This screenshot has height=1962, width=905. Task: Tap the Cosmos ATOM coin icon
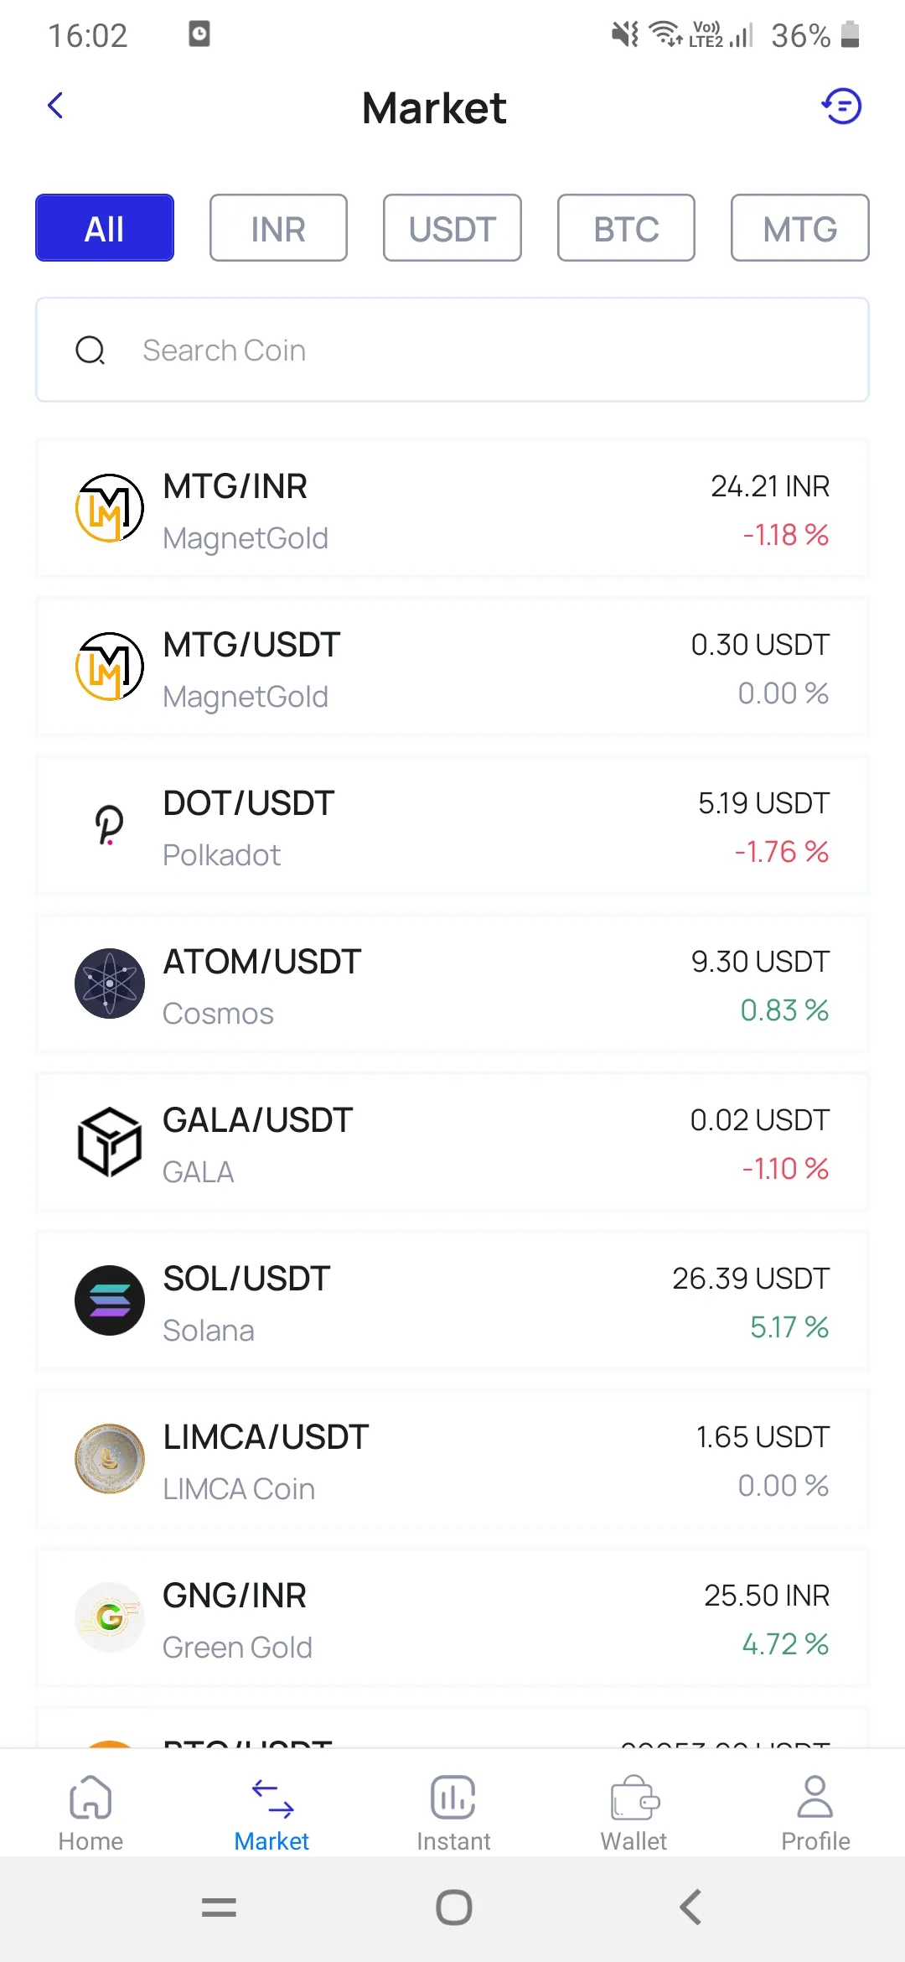[110, 984]
